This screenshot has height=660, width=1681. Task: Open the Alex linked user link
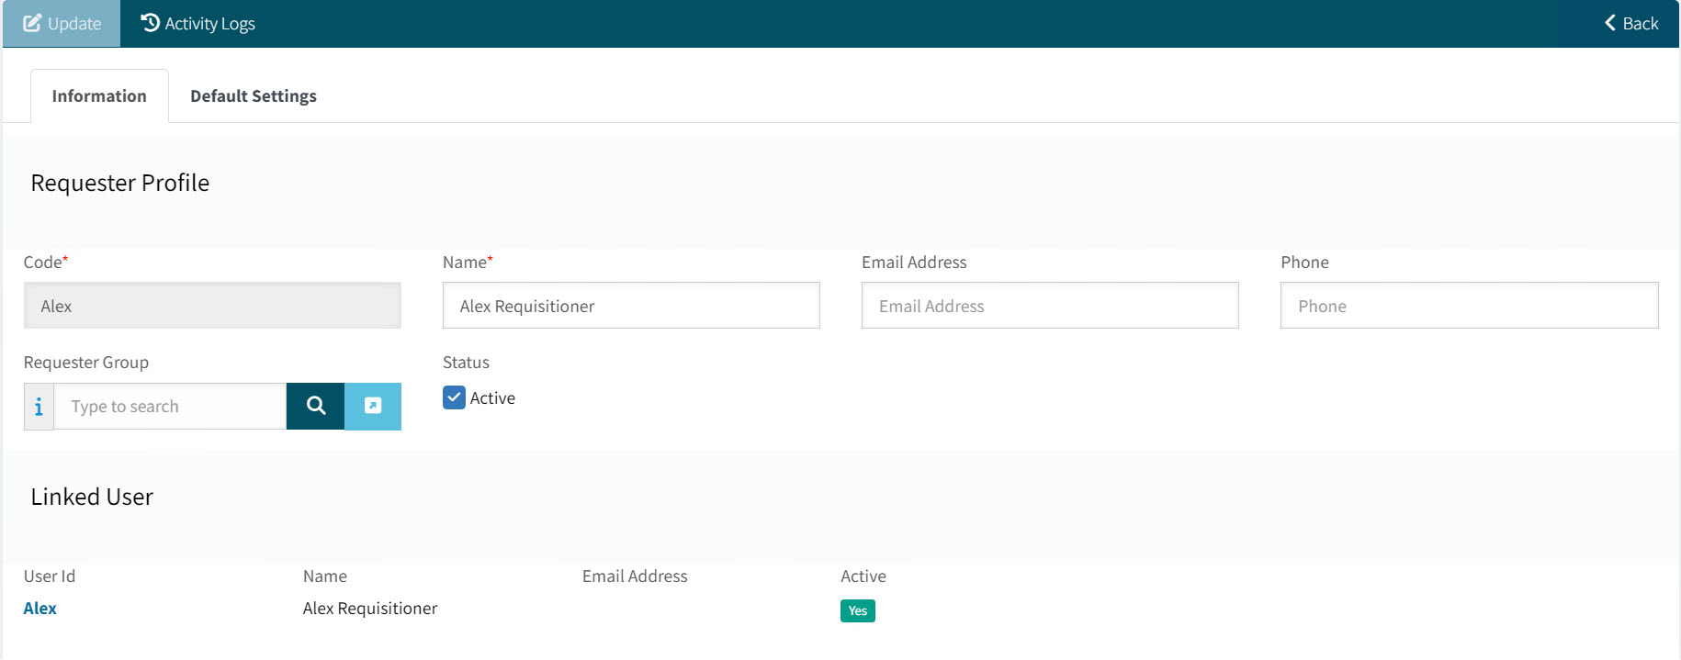click(x=40, y=609)
